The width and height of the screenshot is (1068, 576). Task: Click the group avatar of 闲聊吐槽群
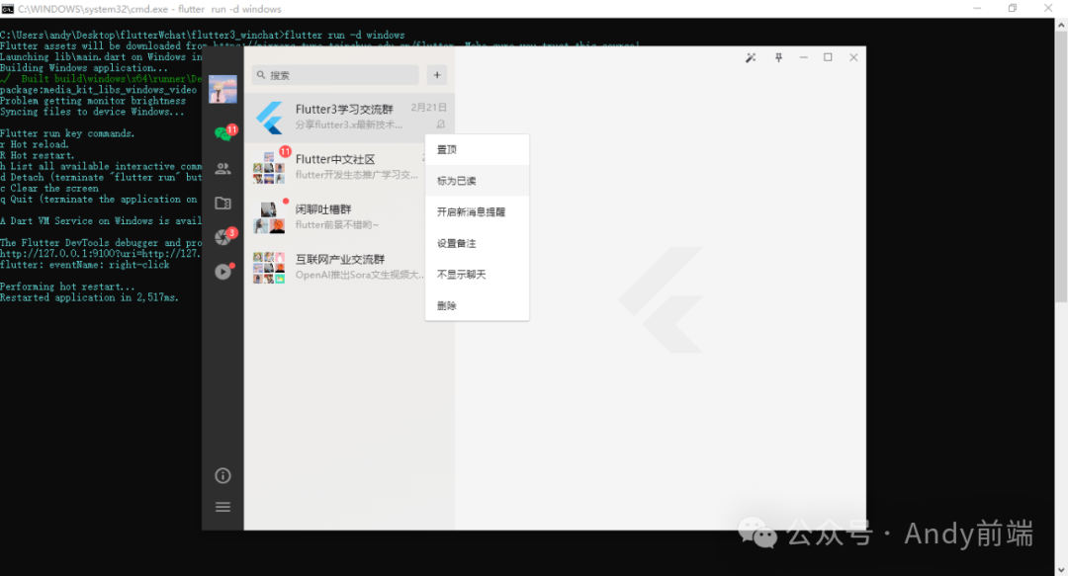click(x=270, y=217)
